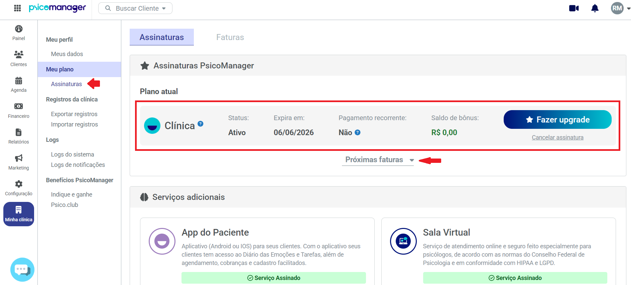The image size is (631, 285).
Task: Open the notifications bell
Action: click(x=595, y=8)
